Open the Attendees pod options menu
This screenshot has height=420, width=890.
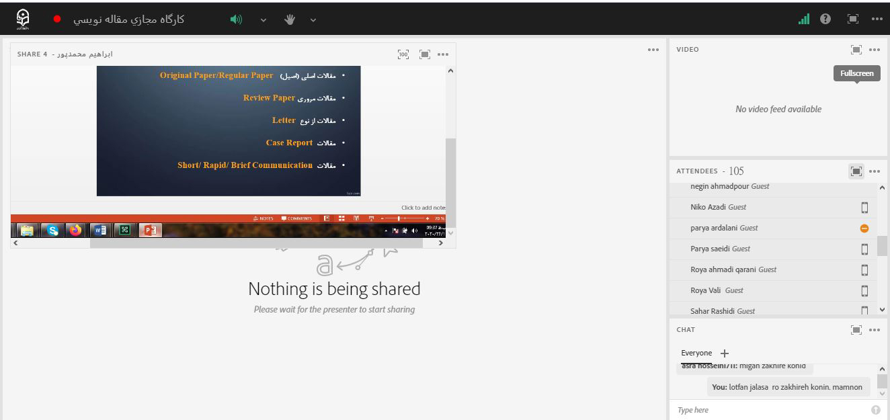pos(875,171)
